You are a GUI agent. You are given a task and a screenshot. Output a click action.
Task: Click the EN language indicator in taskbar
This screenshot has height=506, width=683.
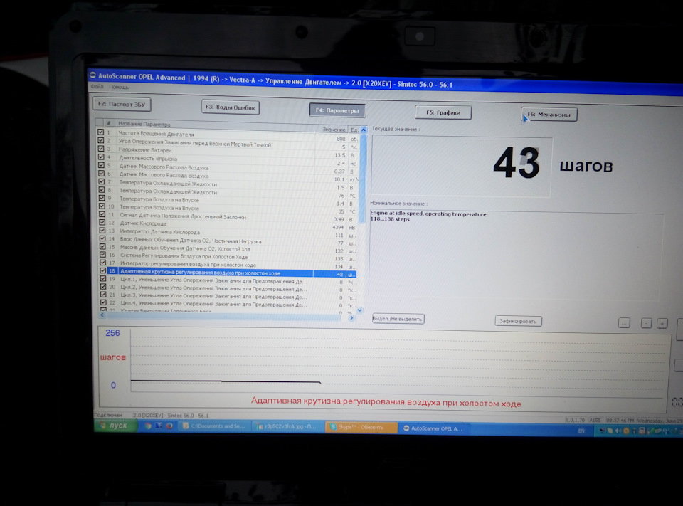(x=581, y=431)
